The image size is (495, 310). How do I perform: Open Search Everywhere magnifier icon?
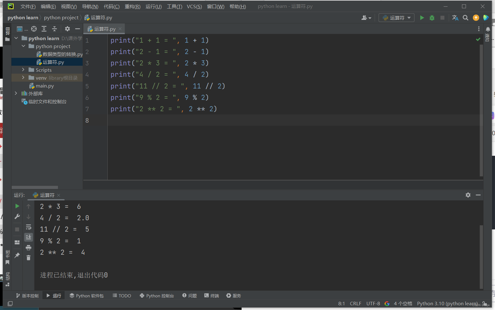466,18
